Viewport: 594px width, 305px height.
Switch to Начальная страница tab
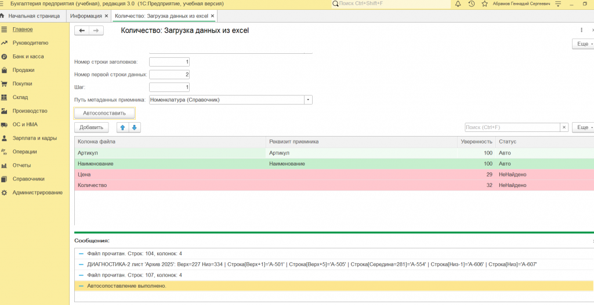tap(34, 16)
